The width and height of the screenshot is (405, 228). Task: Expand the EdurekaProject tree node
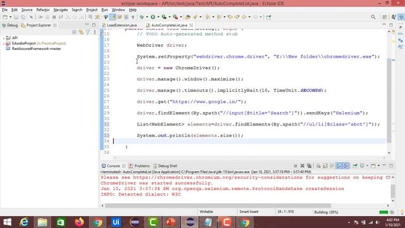coord(4,44)
